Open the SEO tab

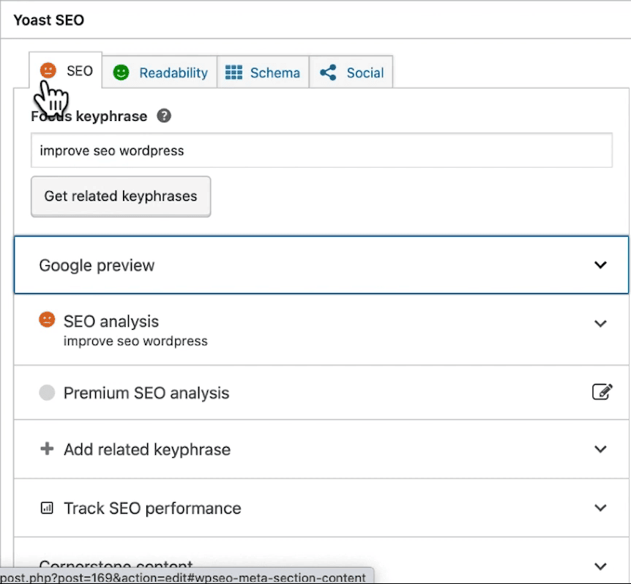point(66,70)
